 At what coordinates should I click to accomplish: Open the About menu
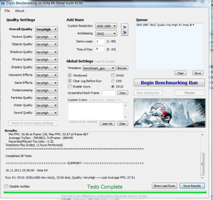click(20, 11)
